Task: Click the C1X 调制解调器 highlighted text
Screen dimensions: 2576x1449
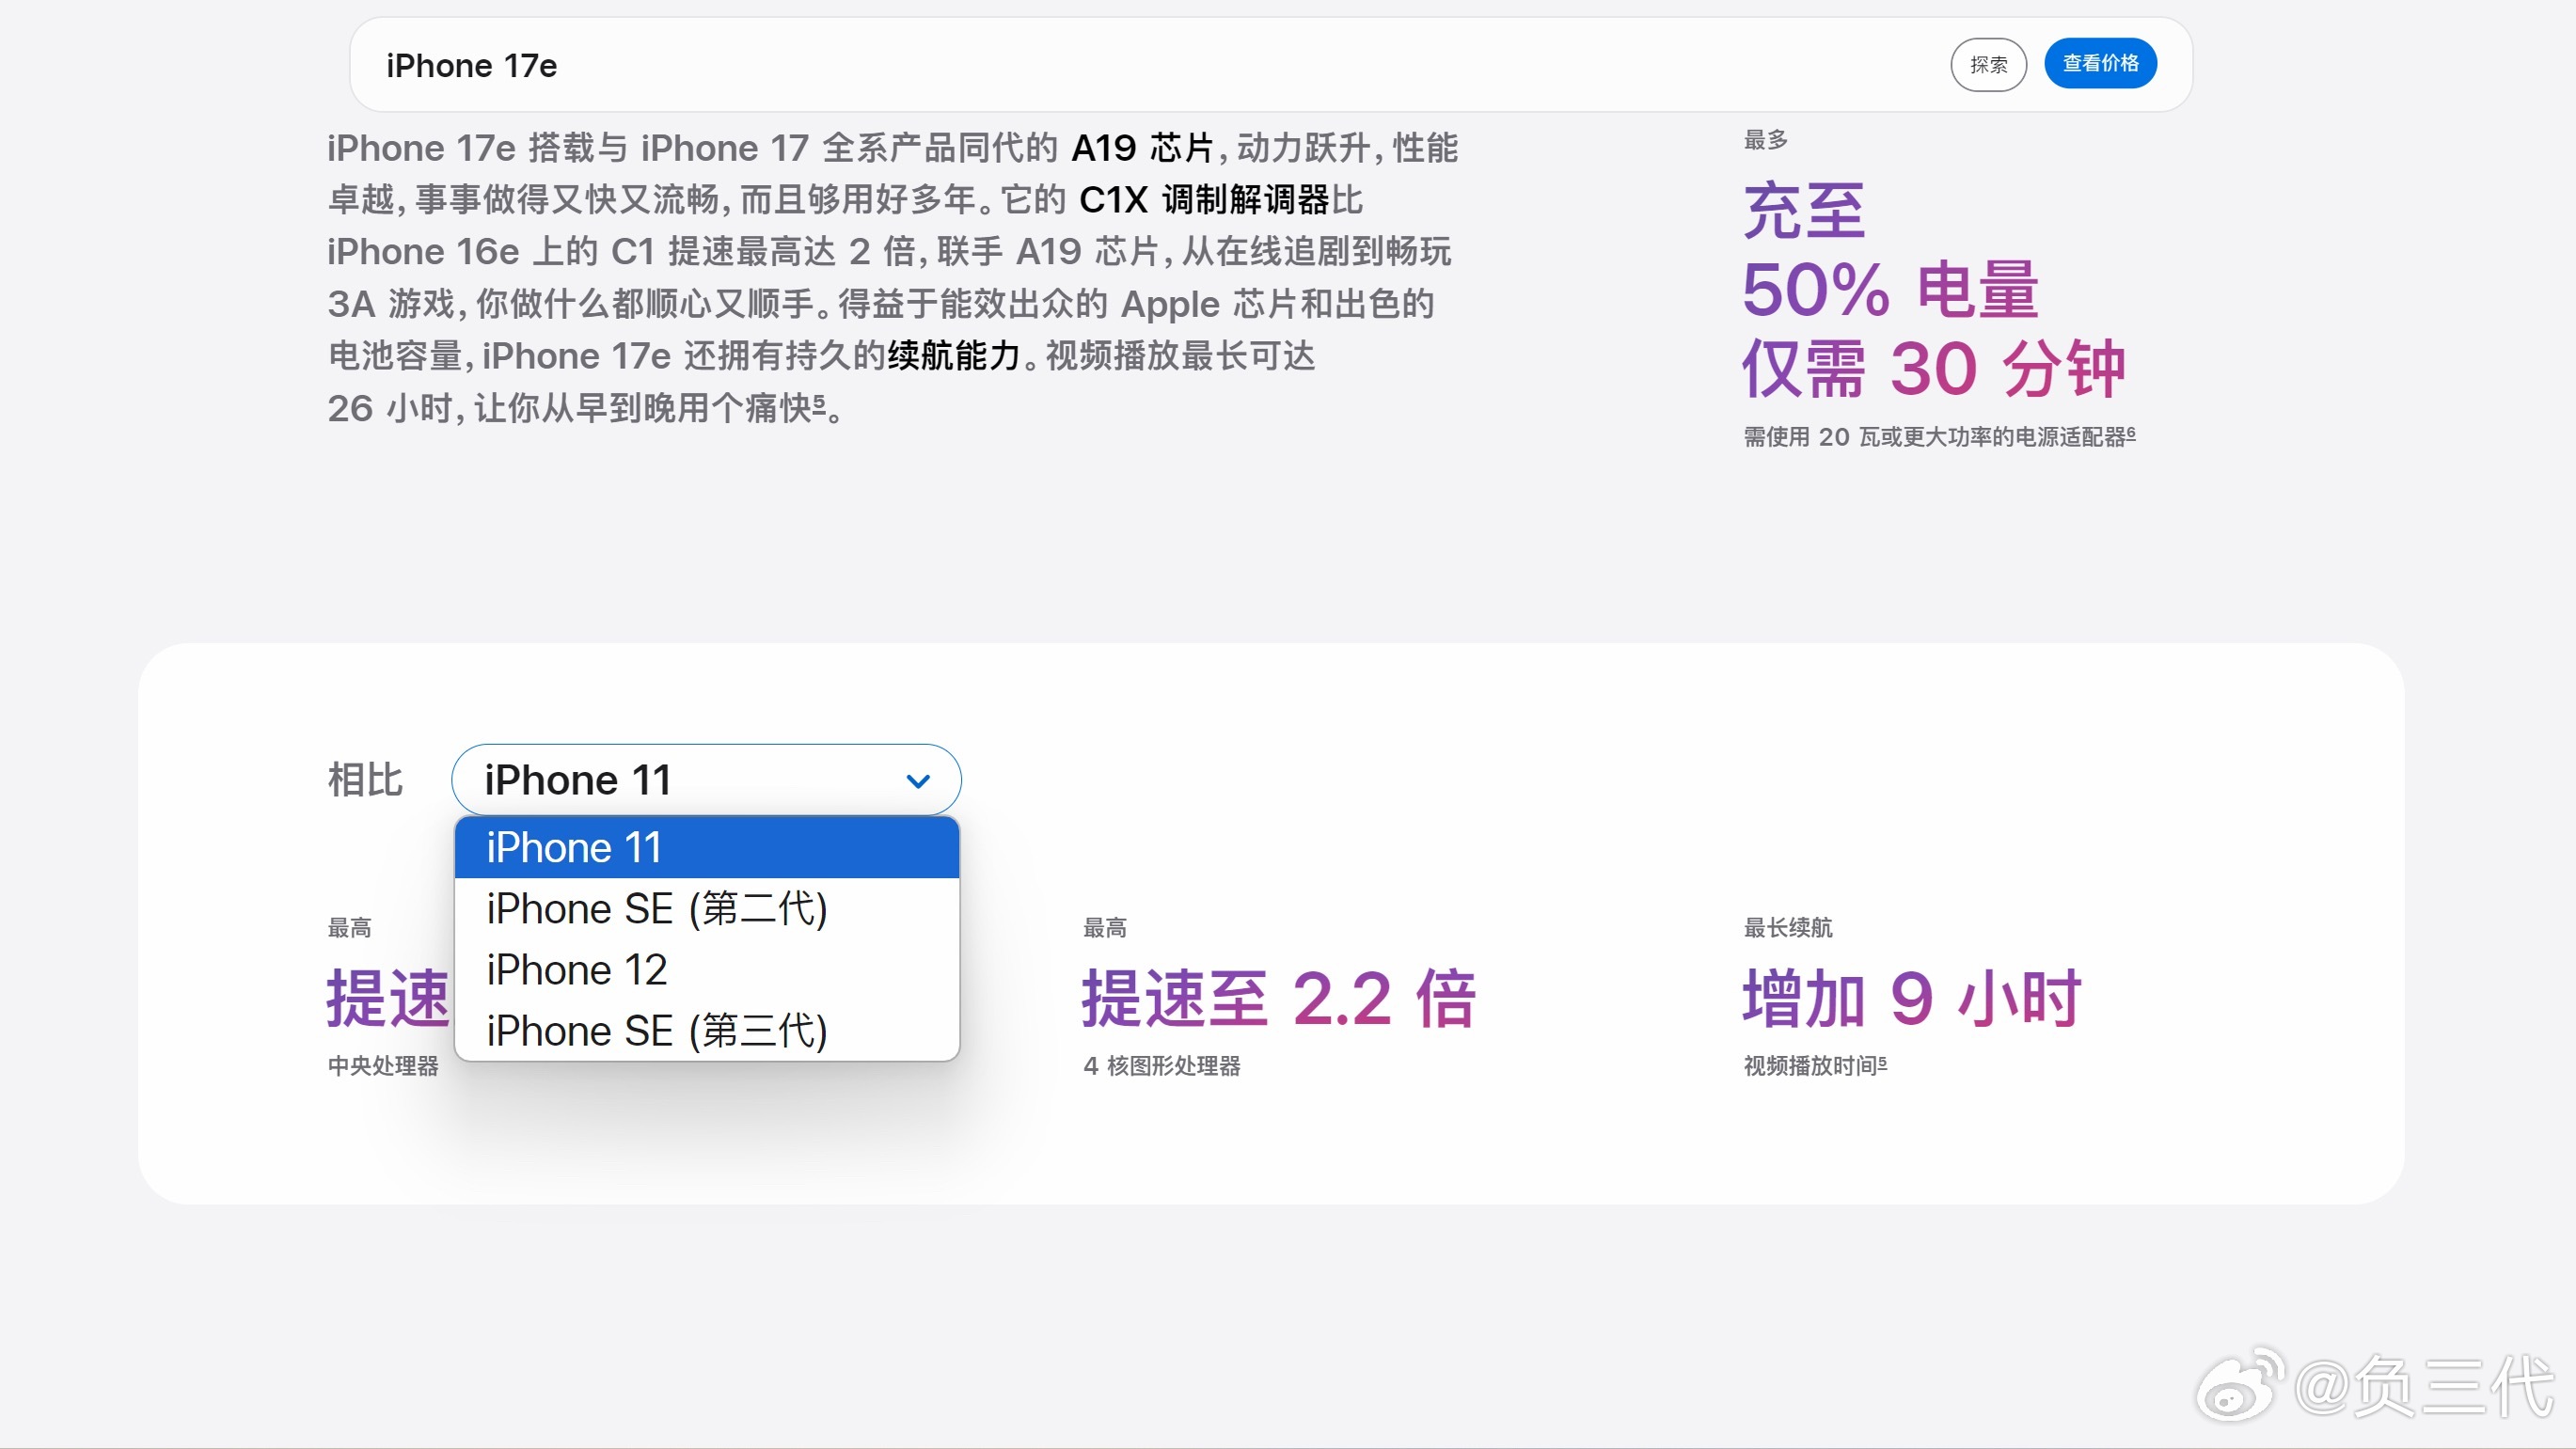Action: coord(1203,200)
